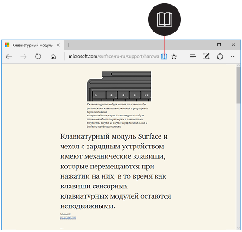Click the vertical scrollbar thumb
The height and width of the screenshot is (232, 242).
click(x=238, y=85)
